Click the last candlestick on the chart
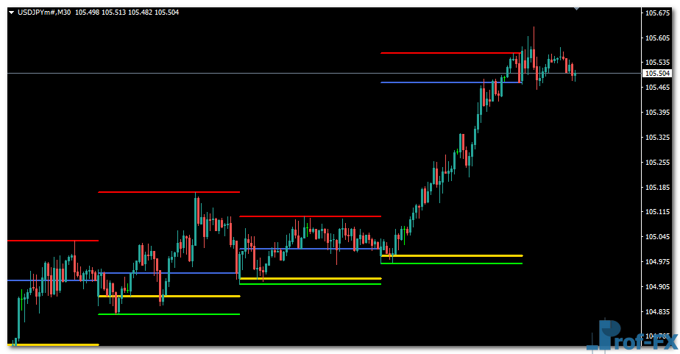 point(573,71)
